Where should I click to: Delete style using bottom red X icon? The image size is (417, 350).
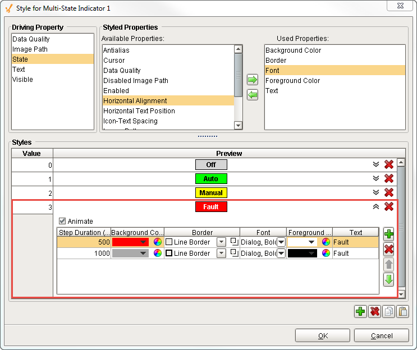(x=374, y=311)
